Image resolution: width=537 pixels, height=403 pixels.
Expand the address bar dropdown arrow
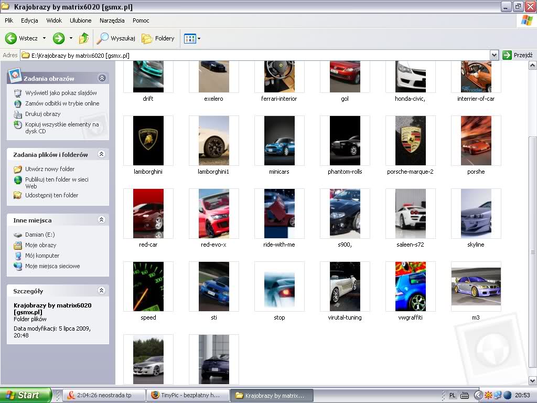(x=494, y=55)
